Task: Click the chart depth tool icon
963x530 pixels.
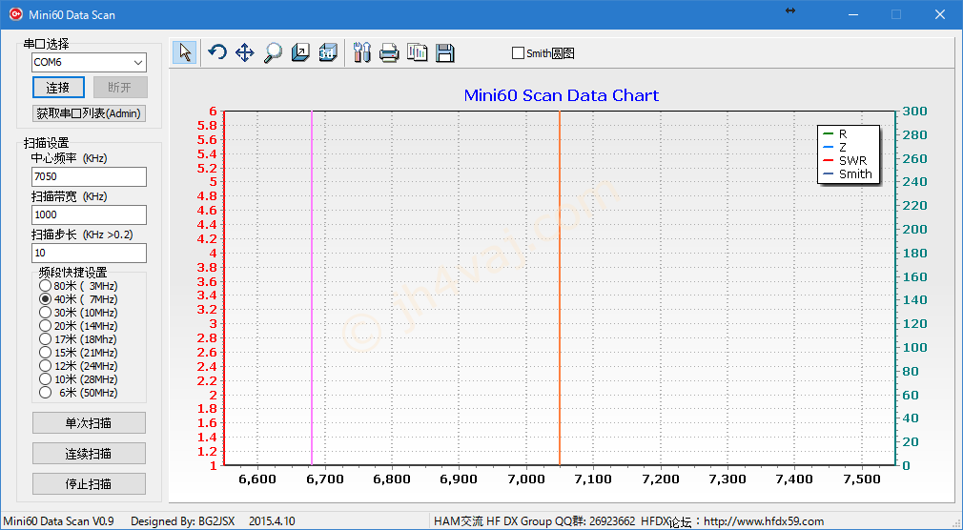Action: pos(300,52)
